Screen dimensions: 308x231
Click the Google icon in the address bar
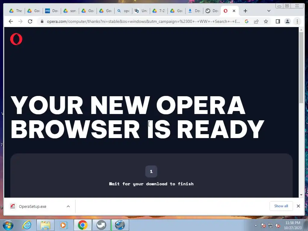coord(247,21)
